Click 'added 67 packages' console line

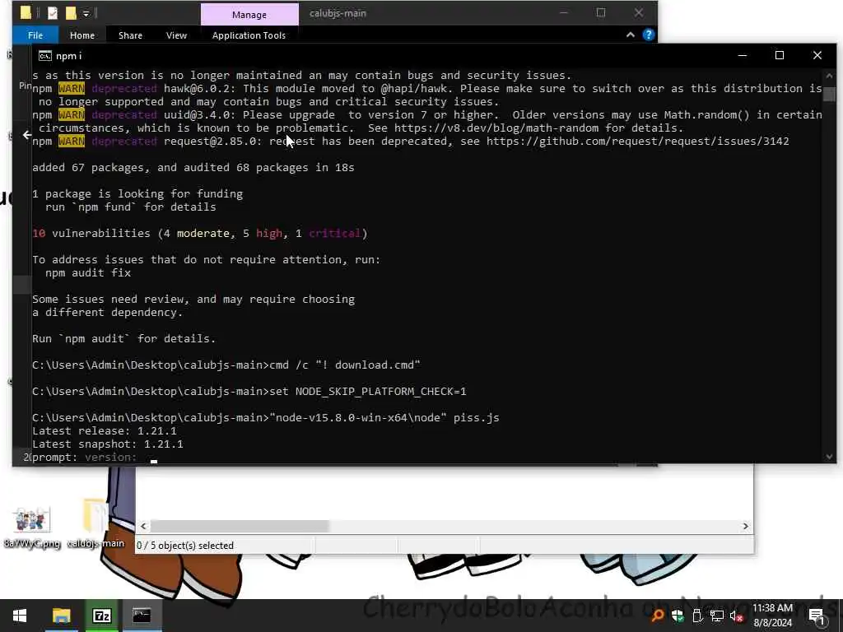tap(193, 168)
